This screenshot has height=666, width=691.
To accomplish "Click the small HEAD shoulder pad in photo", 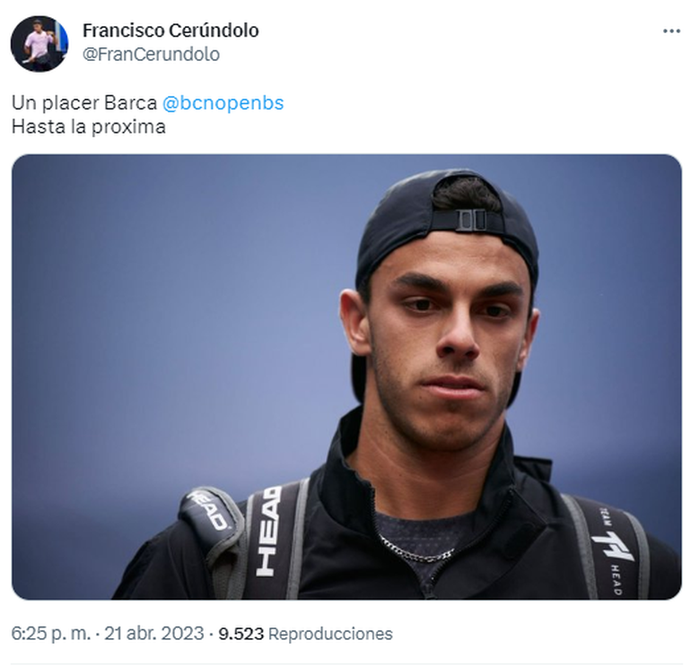I will (210, 511).
